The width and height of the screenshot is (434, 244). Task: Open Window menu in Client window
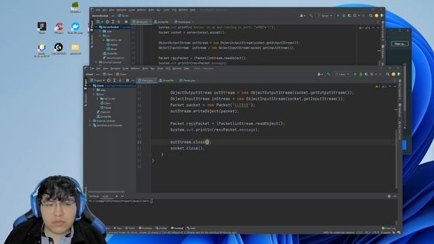(177, 68)
